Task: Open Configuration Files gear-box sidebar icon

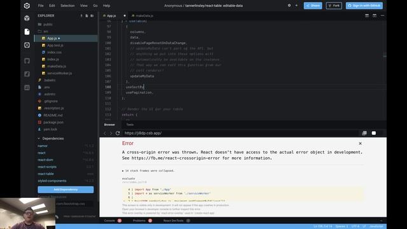Action: (x=27, y=45)
